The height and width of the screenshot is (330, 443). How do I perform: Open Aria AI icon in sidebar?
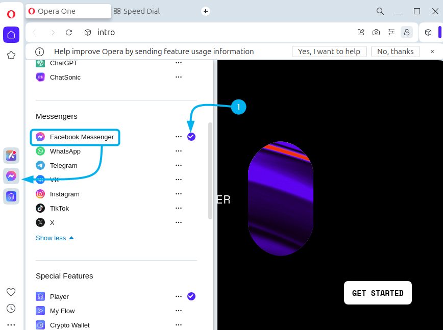coord(11,156)
